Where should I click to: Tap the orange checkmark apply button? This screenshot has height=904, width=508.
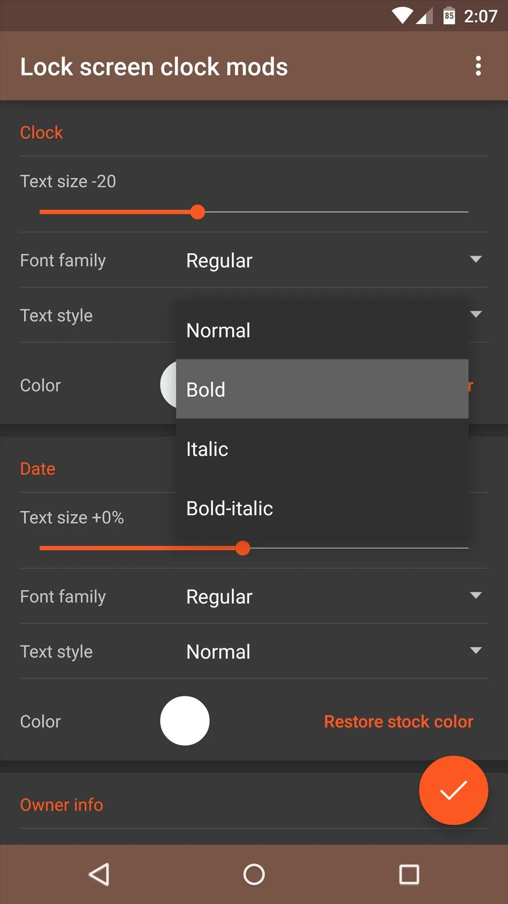coord(453,790)
